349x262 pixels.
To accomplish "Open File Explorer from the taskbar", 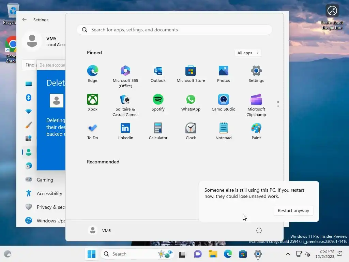I will [213, 254].
